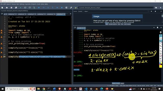Run selection or current line
Screen dimensions: 163x91
click(34, 8)
